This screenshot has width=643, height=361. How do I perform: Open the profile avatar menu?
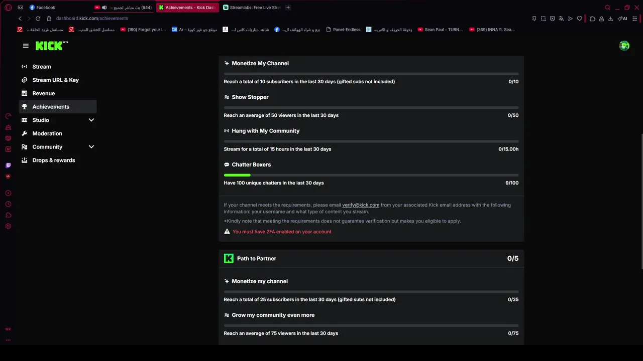click(624, 46)
